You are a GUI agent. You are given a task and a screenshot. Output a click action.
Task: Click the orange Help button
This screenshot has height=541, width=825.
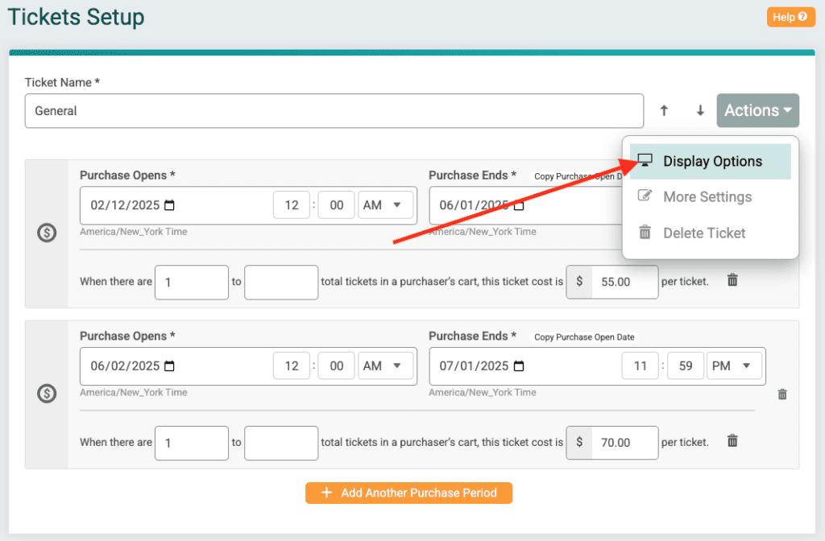790,17
